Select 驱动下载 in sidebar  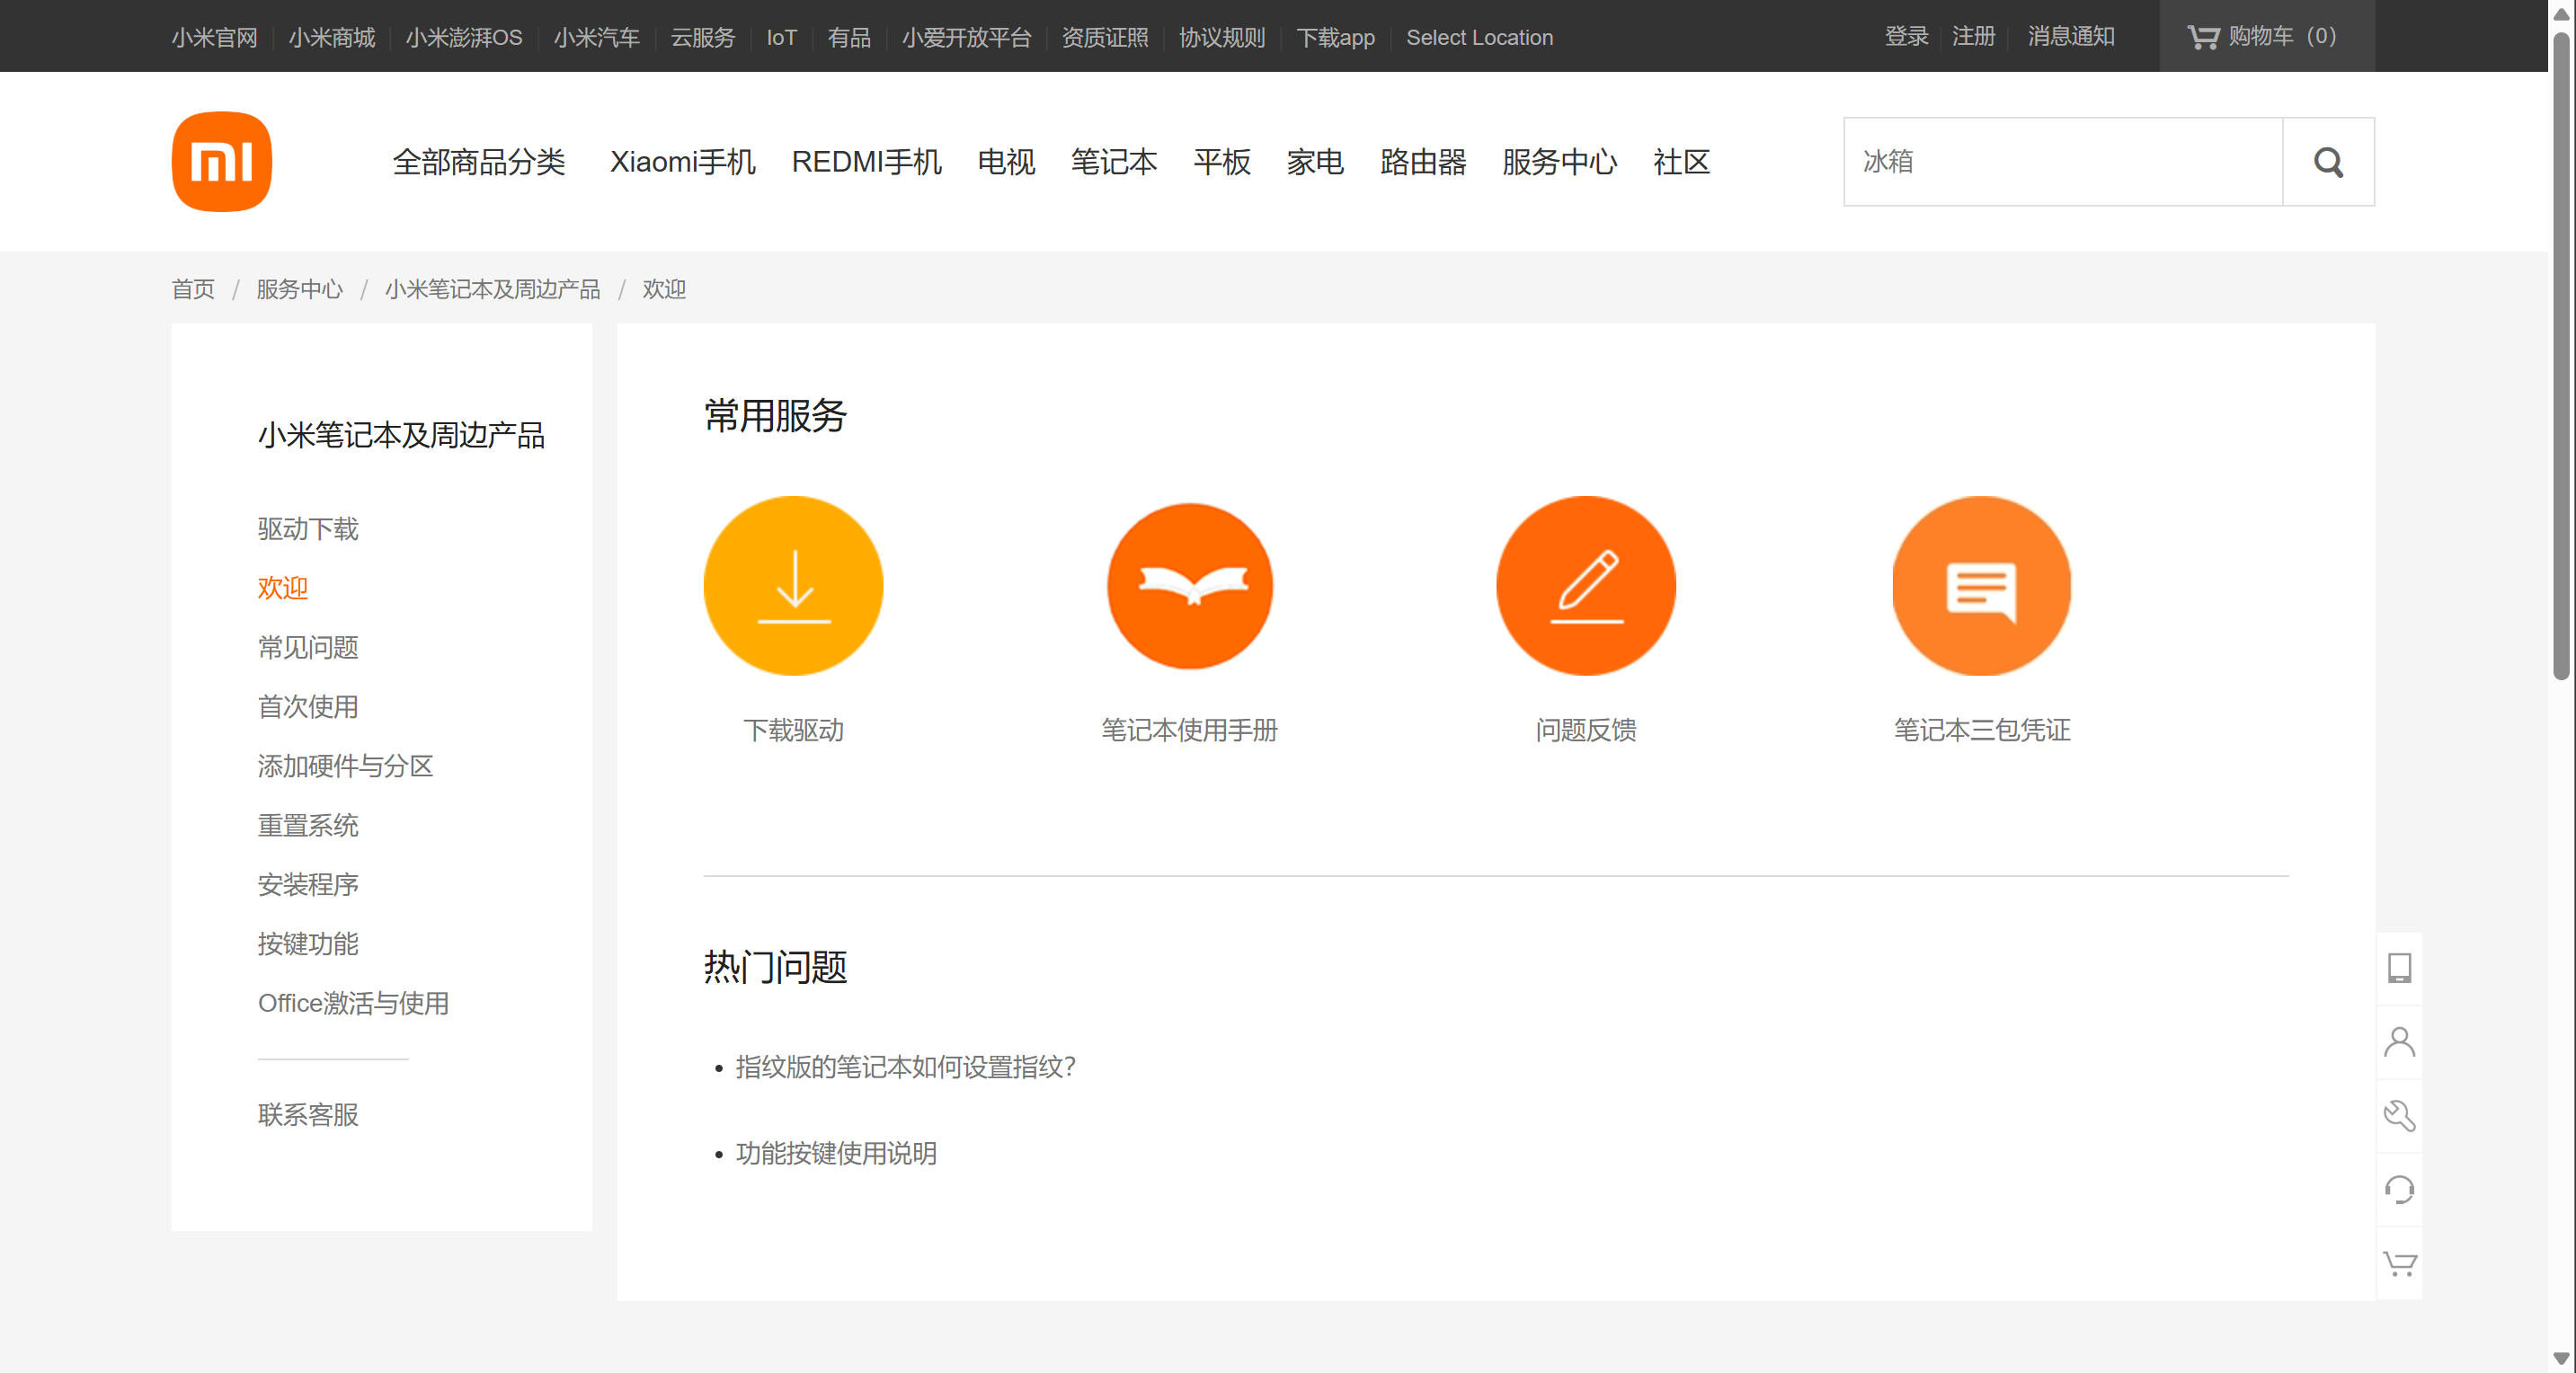[x=308, y=528]
